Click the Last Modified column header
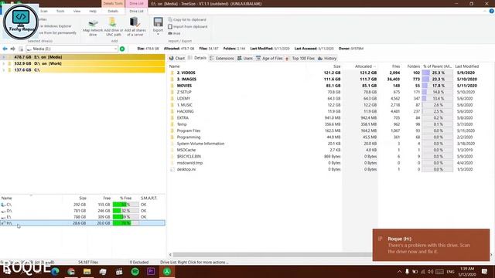This screenshot has width=495, height=278. click(466, 66)
